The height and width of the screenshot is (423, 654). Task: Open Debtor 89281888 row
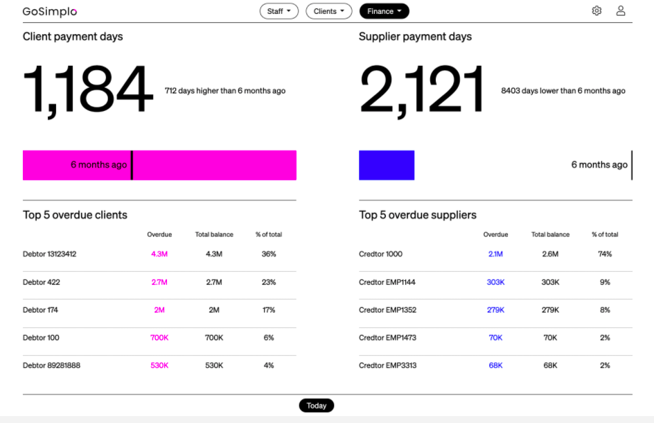tap(159, 365)
